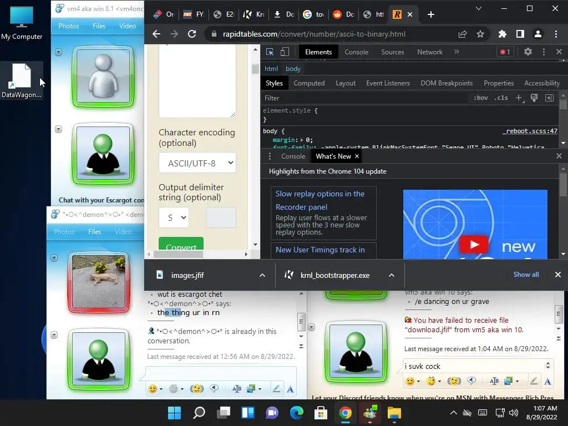Image resolution: width=568 pixels, height=426 pixels.
Task: Toggle .cls element classes panel
Action: [501, 98]
